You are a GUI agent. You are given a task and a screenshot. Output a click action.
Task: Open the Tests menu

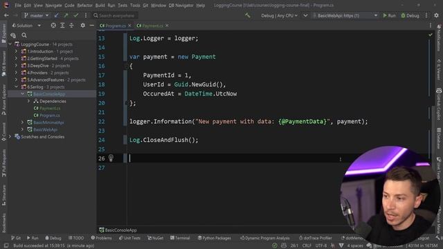click(123, 6)
